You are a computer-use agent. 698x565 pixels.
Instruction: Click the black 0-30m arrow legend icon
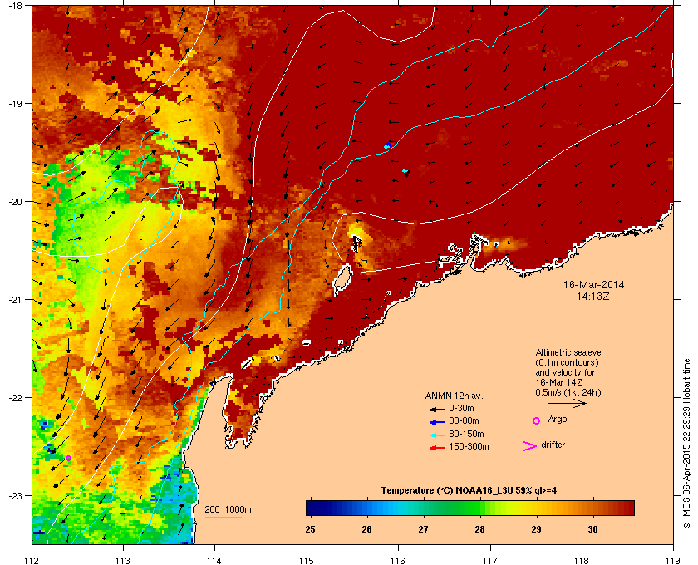coord(437,409)
